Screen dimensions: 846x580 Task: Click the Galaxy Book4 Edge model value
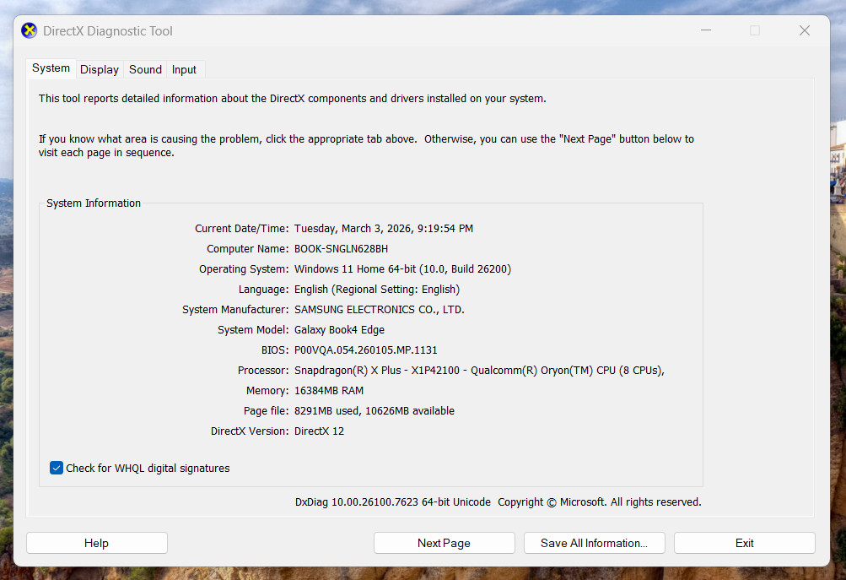click(339, 330)
